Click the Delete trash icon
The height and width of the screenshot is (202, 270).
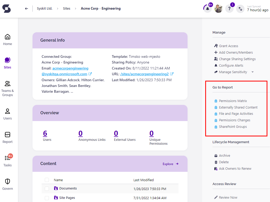tap(216, 162)
